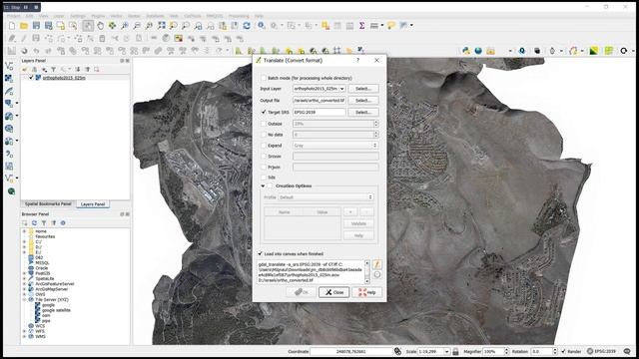Click the Coordinate field in status bar
The width and height of the screenshot is (639, 359).
point(350,351)
